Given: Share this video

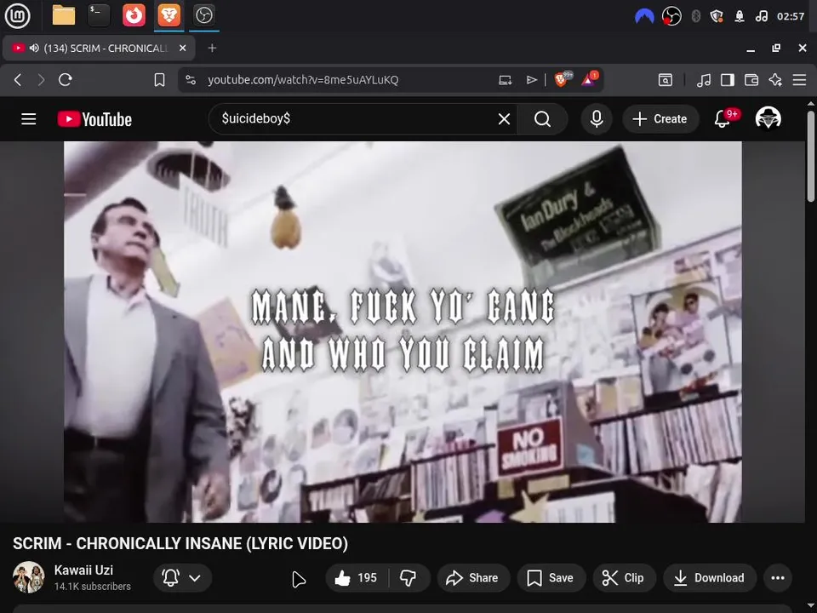Looking at the screenshot, I should coord(473,577).
